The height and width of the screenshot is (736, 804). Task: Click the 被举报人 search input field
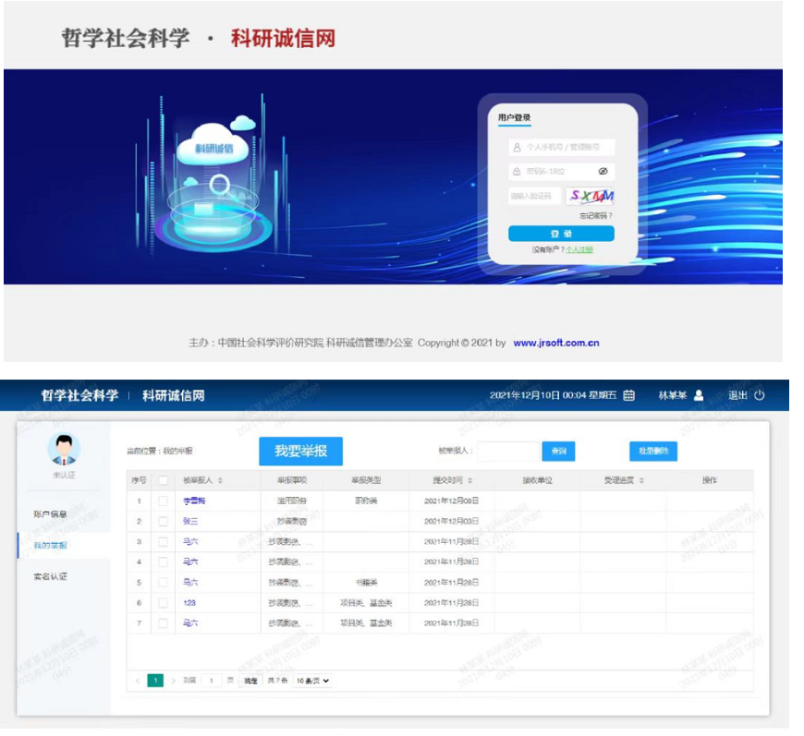coord(506,452)
